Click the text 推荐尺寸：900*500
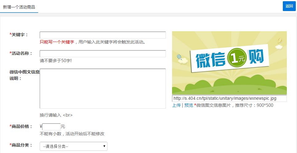 click(x=254, y=105)
